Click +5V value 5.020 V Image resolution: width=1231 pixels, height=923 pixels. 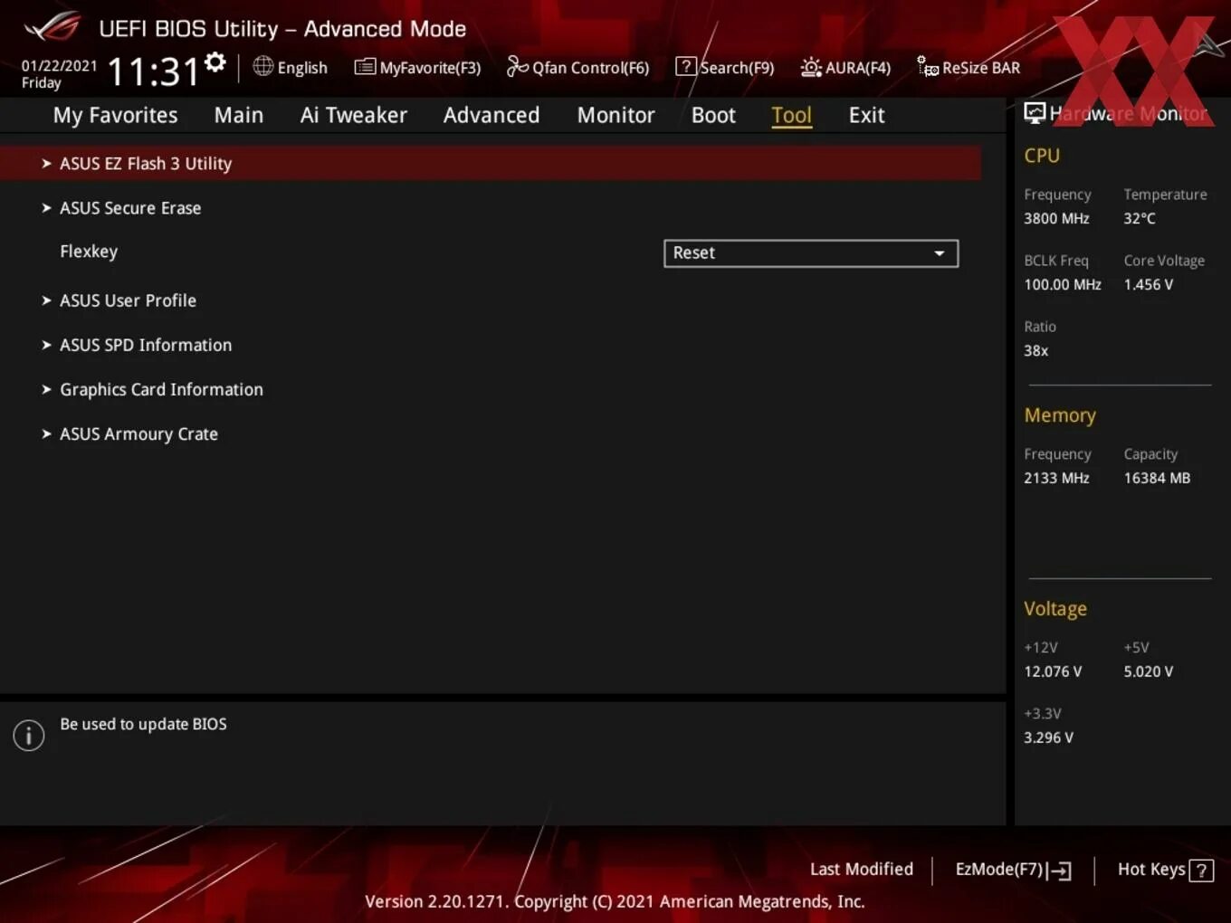click(x=1148, y=671)
